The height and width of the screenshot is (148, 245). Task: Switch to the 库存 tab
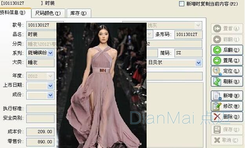click(78, 13)
